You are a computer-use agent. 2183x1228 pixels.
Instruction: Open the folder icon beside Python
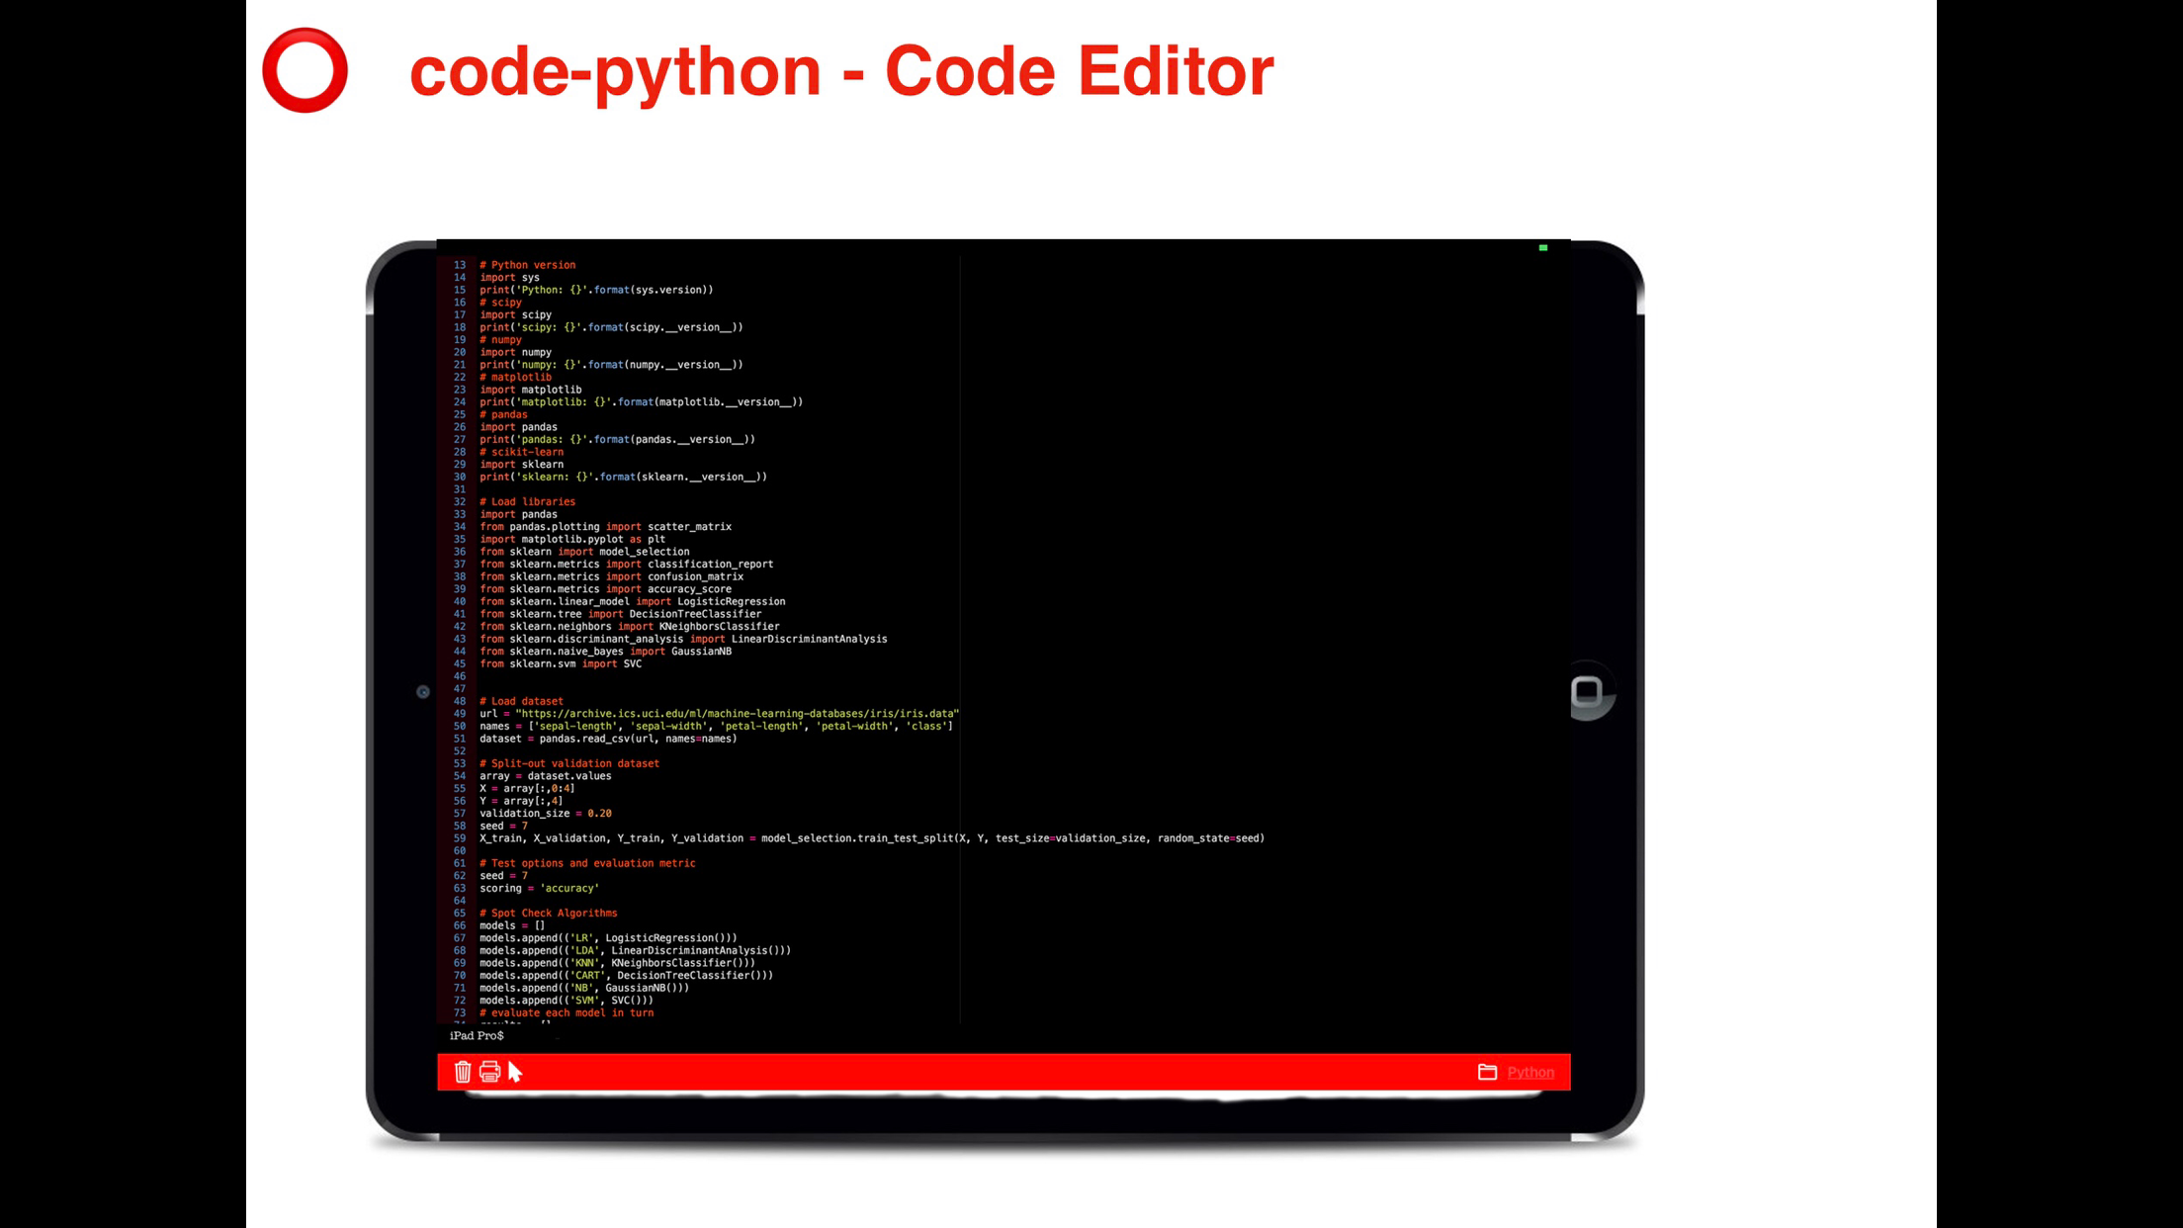click(x=1487, y=1072)
